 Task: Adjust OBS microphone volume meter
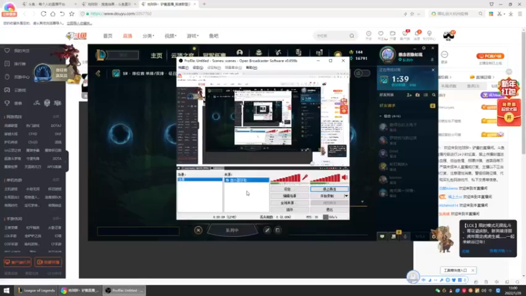[x=285, y=178]
